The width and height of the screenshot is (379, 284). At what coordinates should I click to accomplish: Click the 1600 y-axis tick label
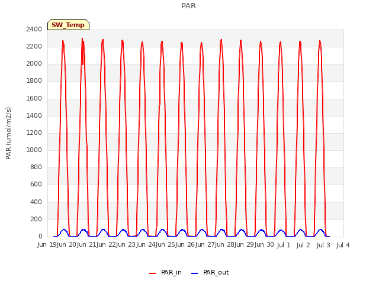click(x=34, y=99)
